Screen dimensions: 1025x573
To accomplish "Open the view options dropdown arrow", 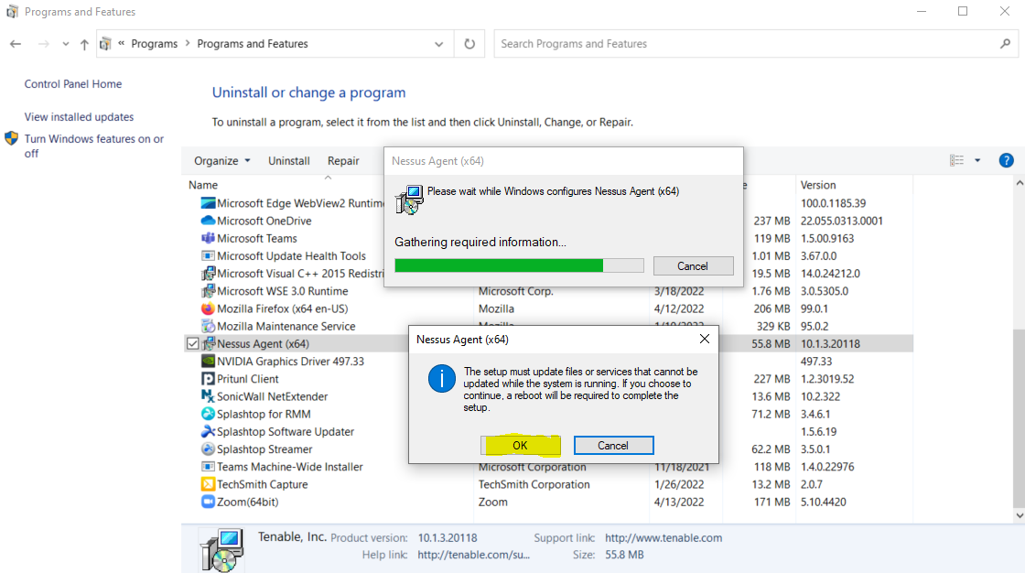I will click(977, 160).
